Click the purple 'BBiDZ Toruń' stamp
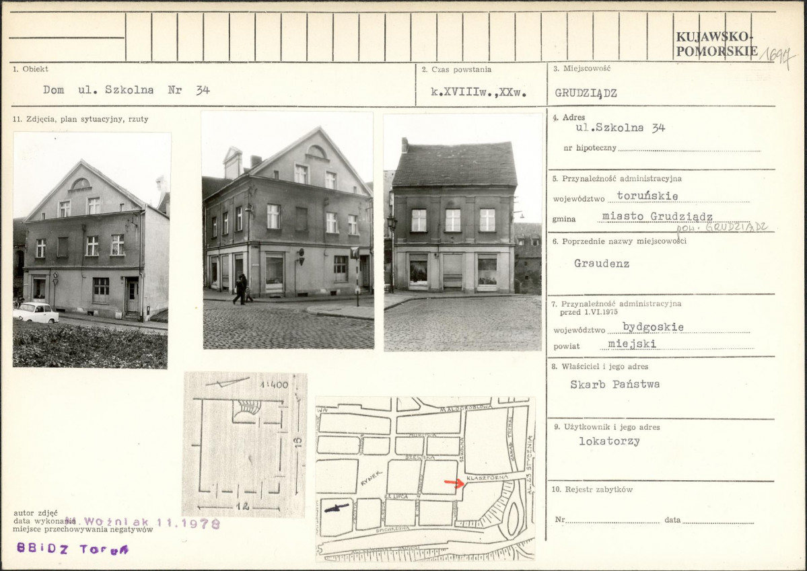807x571 pixels. coord(73,549)
